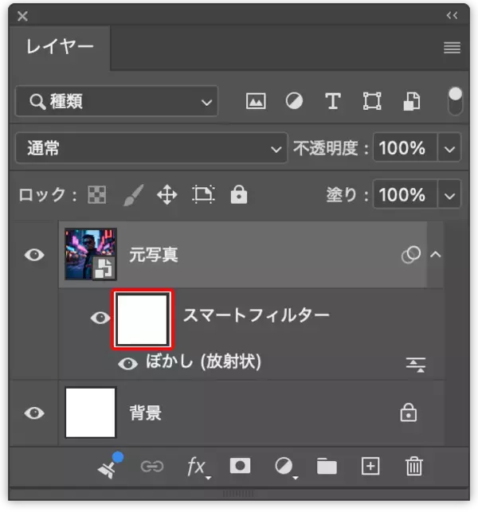Select the ぼかし (放射状) filter entry
The width and height of the screenshot is (478, 512).
(203, 362)
